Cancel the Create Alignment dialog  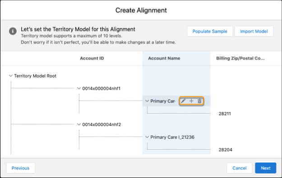240,168
